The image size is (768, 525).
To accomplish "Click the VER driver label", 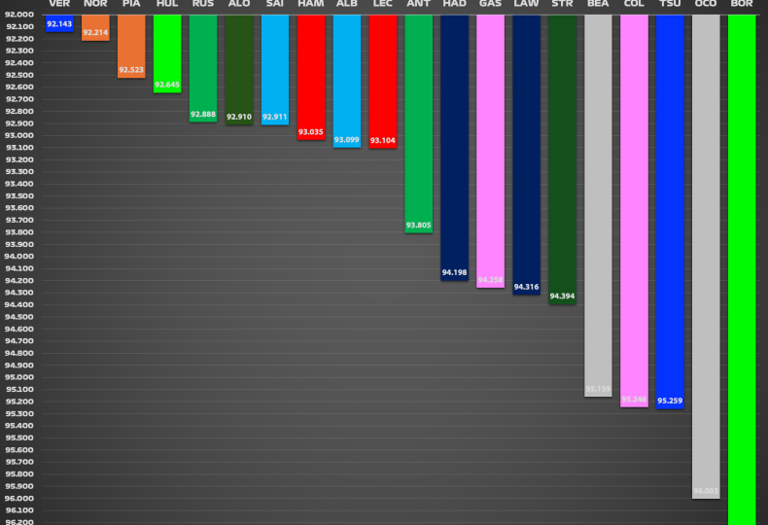I will 59,5.
